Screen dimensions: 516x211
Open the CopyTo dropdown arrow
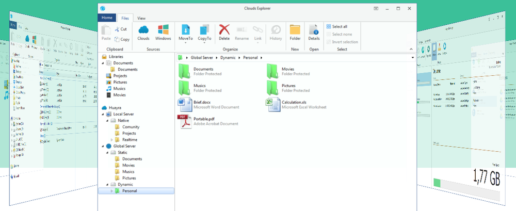pos(204,43)
